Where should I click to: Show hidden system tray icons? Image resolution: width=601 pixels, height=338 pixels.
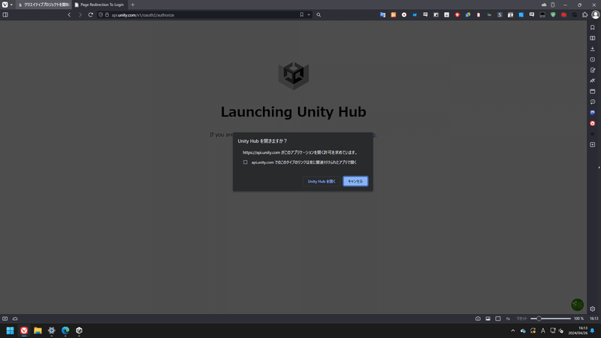click(513, 330)
